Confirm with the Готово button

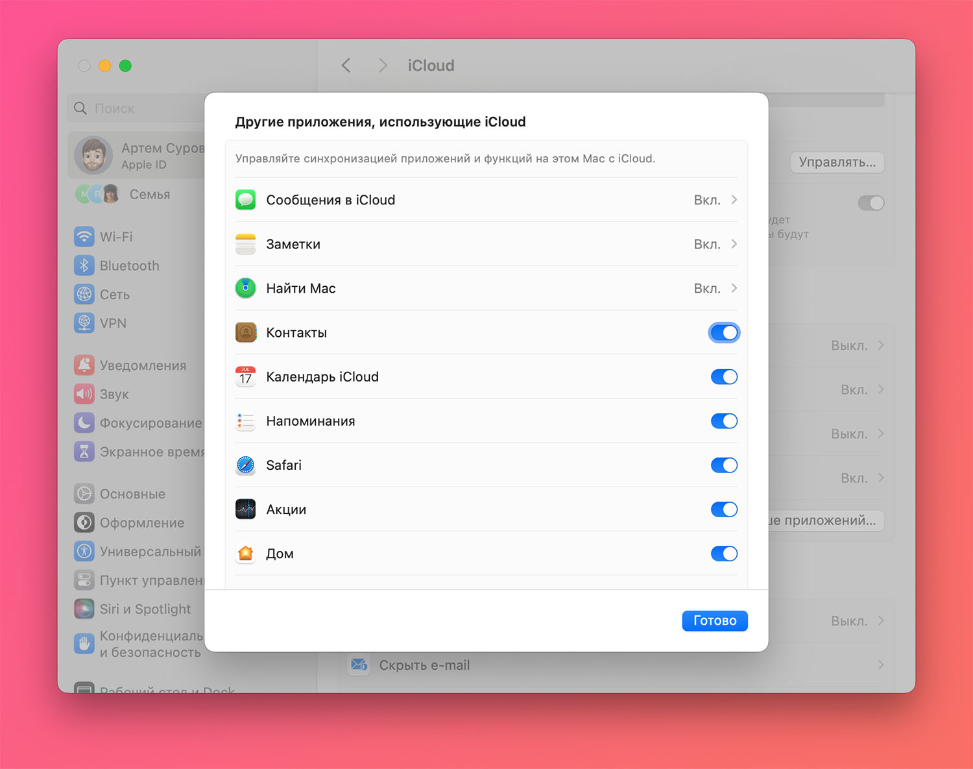tap(715, 620)
